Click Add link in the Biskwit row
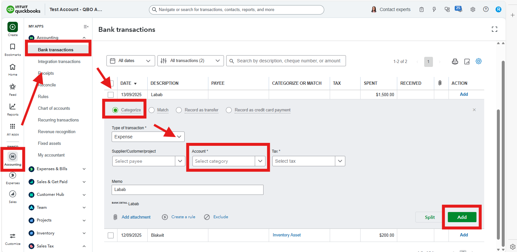 464,235
